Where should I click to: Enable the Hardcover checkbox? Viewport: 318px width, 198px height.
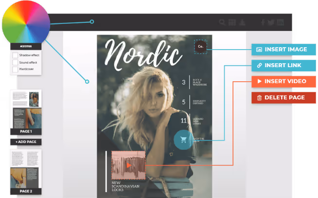[x=15, y=69]
